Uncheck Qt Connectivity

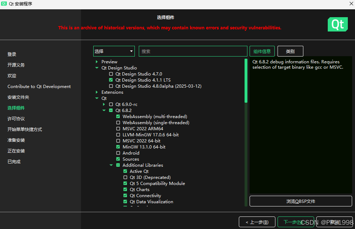click(x=125, y=196)
